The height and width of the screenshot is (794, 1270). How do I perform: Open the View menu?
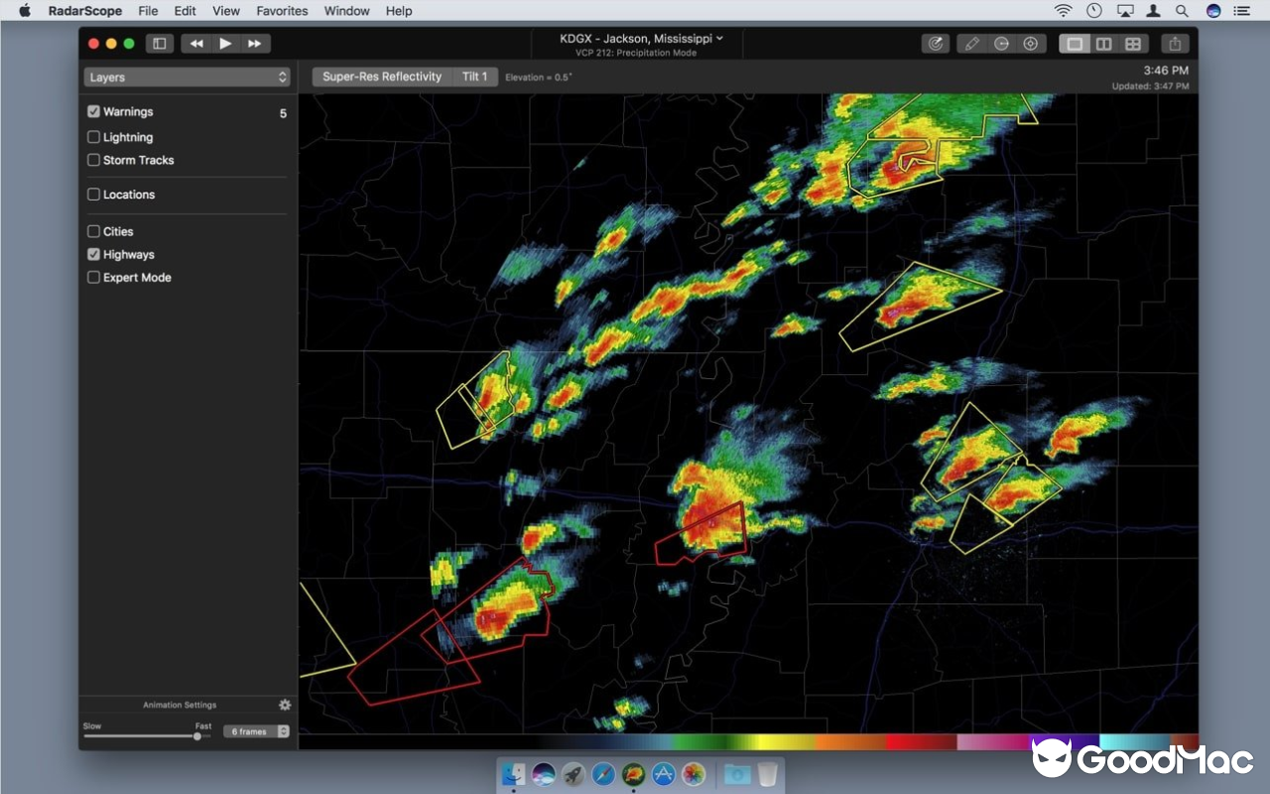pos(226,11)
